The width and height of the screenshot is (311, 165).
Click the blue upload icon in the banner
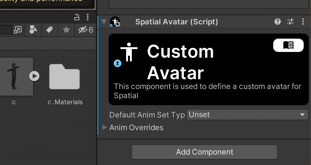[118, 63]
